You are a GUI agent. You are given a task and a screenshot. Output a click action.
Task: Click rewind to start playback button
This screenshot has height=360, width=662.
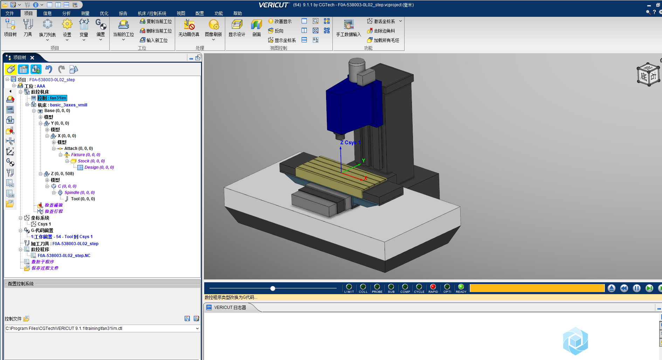click(x=624, y=288)
